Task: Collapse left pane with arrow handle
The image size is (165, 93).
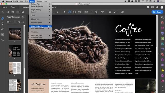Action: click(x=27, y=54)
